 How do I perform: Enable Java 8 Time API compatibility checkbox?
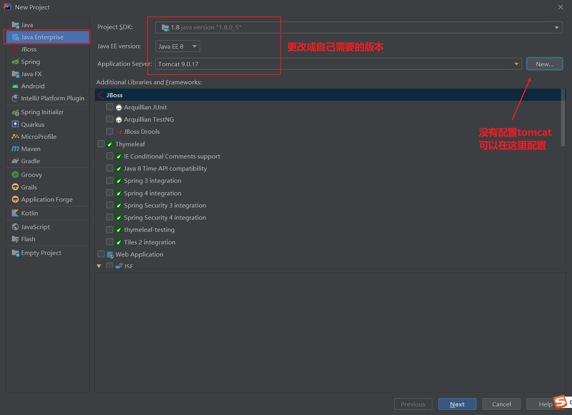click(110, 168)
